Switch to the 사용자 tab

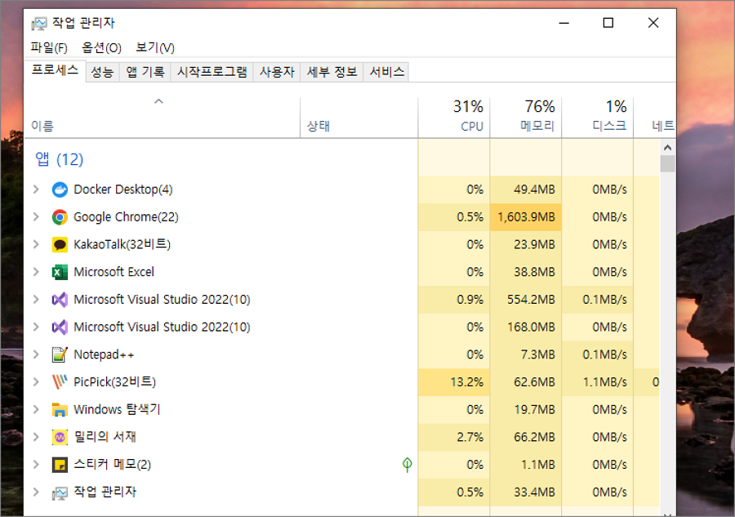click(277, 72)
